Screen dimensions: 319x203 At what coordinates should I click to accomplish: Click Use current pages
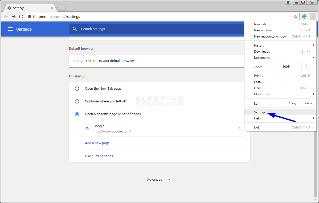(99, 156)
